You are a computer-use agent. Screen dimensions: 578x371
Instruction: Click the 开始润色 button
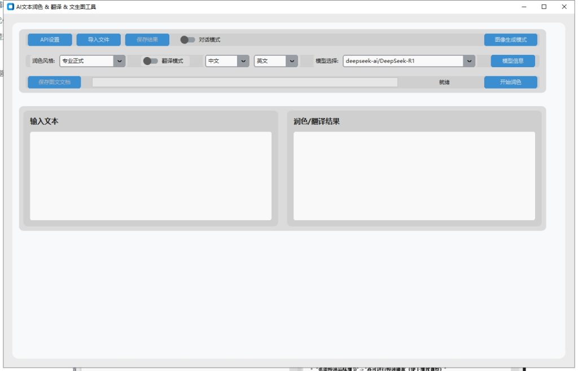[x=510, y=82]
